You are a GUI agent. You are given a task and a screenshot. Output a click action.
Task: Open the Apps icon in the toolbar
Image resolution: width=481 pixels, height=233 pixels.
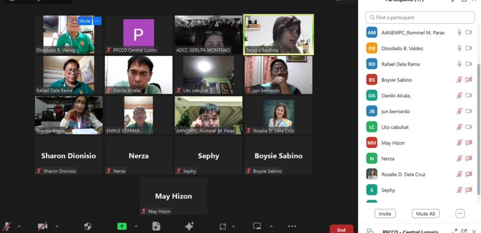coord(223,226)
